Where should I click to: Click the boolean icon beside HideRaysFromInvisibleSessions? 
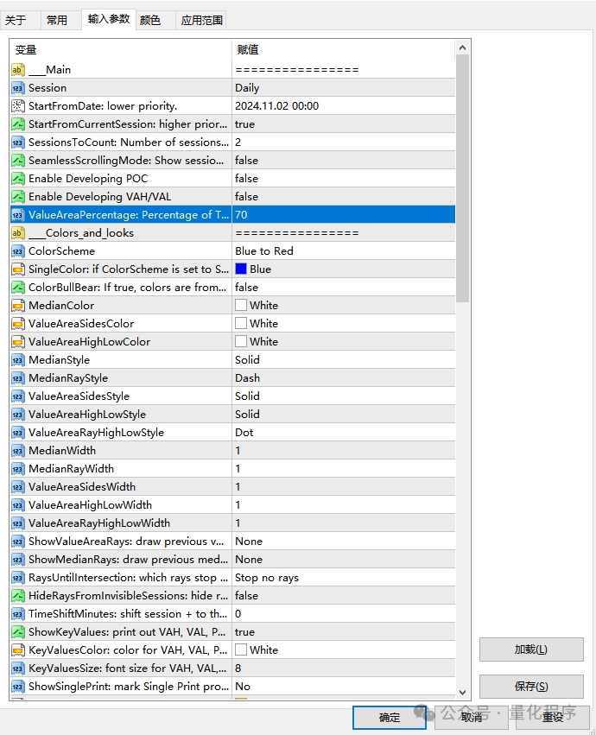(x=18, y=596)
